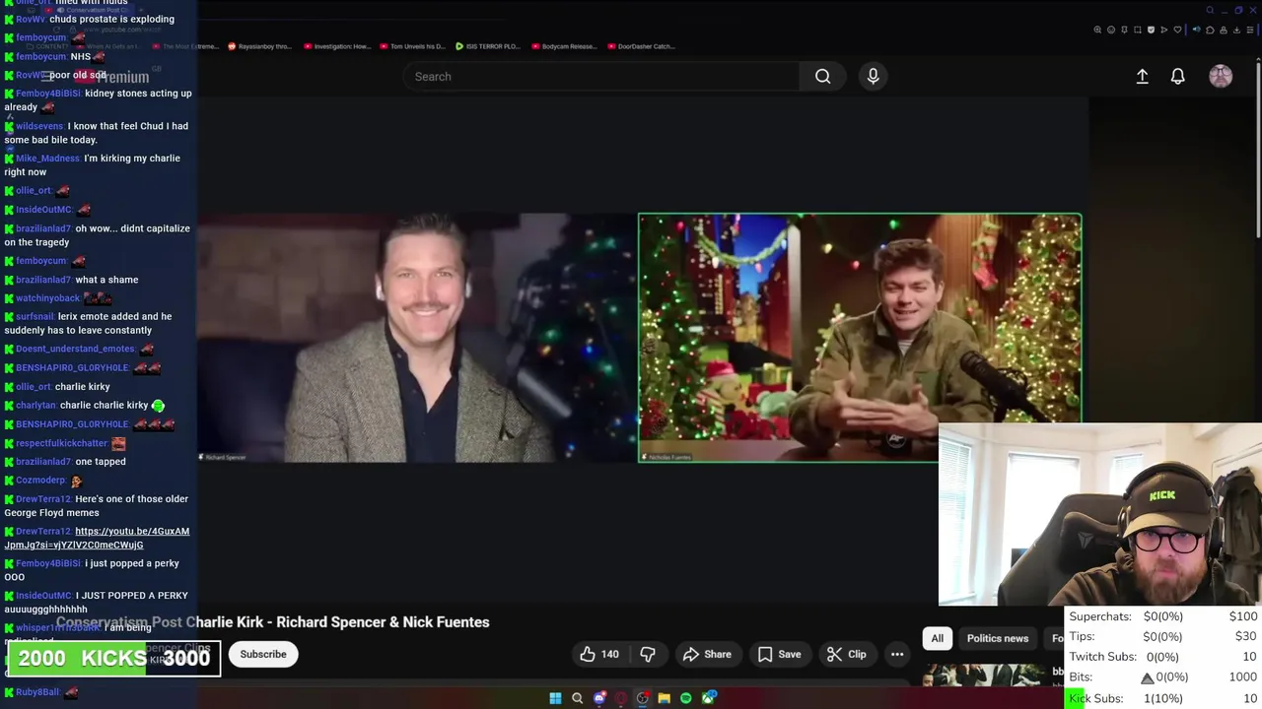This screenshot has height=709, width=1262.
Task: Start voice search with the microphone
Action: coord(873,76)
